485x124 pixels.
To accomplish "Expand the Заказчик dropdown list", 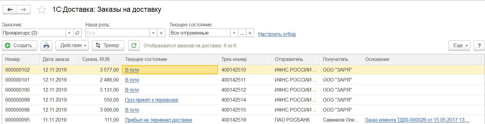I will tap(69, 33).
